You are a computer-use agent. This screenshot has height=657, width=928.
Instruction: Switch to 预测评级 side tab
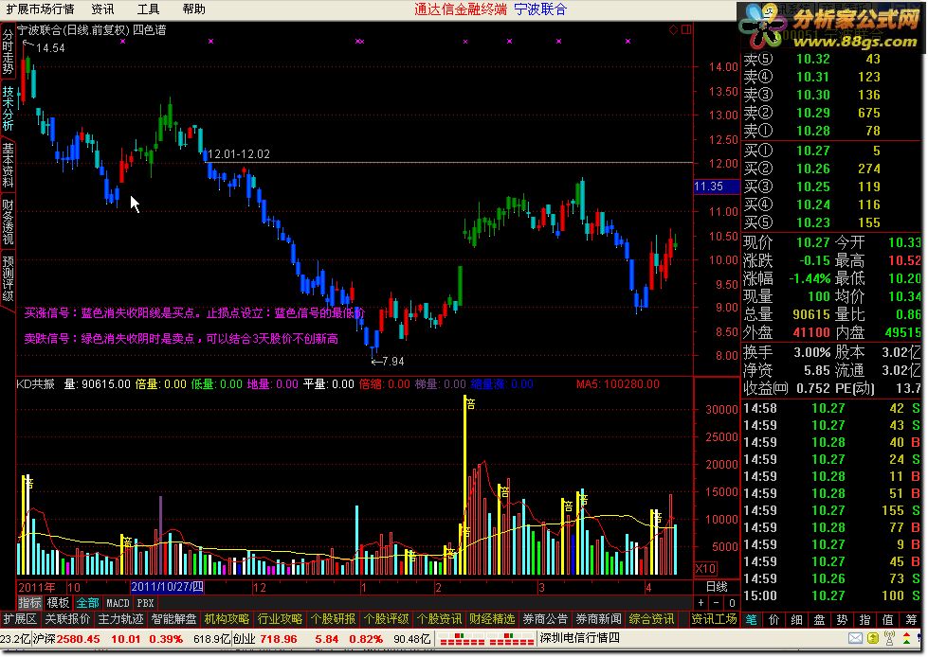click(8, 277)
